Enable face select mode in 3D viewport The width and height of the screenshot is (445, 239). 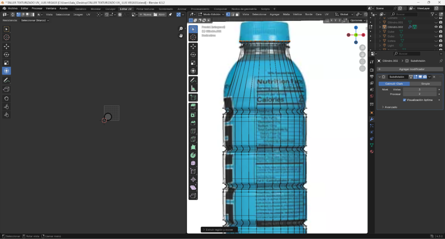[237, 14]
